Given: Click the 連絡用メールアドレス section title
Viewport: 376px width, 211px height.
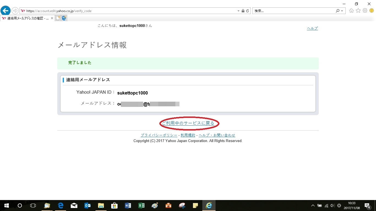Looking at the screenshot, I should click(x=88, y=80).
